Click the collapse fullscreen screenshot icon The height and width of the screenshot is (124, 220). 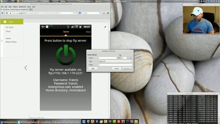(x=105, y=27)
